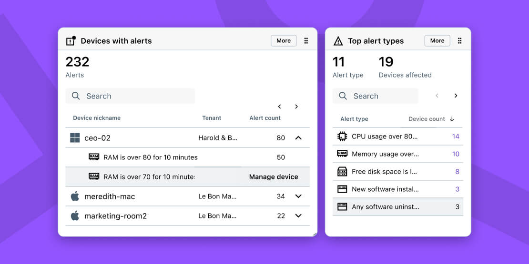Click alert count 80 for ceo-02
Viewport: 529px width, 264px height.
pos(281,138)
